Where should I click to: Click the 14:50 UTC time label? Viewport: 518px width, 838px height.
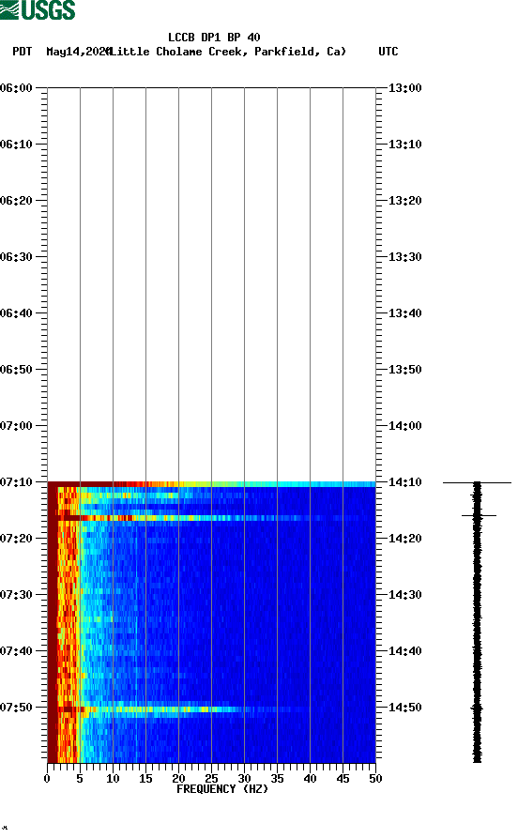point(404,707)
